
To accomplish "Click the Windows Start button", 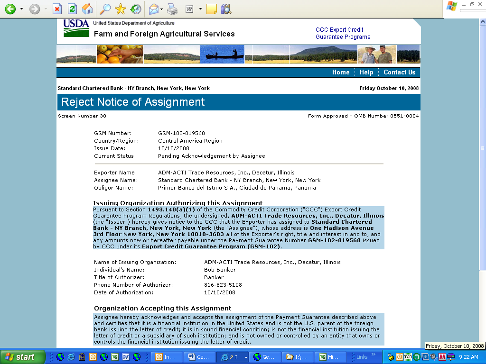I will [x=22, y=357].
